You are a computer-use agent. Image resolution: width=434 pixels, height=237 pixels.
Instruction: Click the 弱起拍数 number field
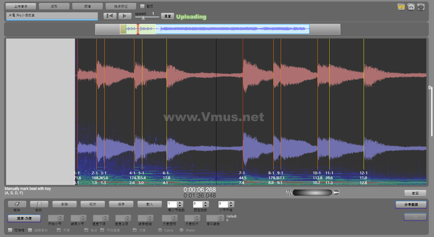(x=198, y=204)
